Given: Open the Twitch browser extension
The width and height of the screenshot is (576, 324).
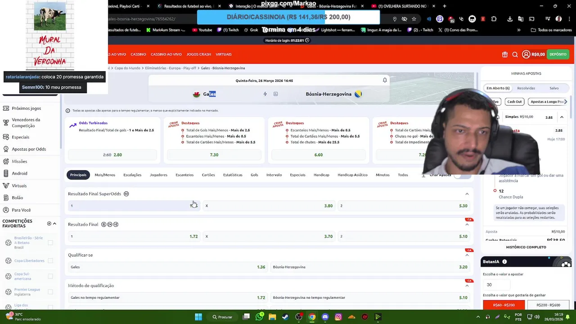Looking at the screenshot, I should [x=440, y=19].
